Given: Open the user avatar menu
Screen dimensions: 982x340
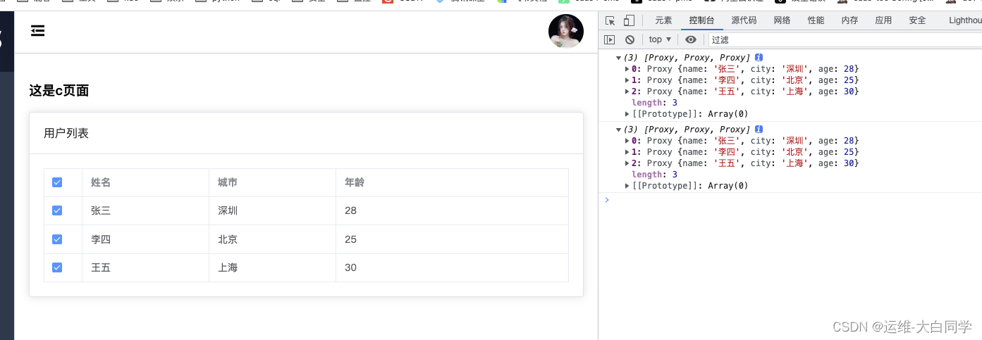Looking at the screenshot, I should pos(566,31).
